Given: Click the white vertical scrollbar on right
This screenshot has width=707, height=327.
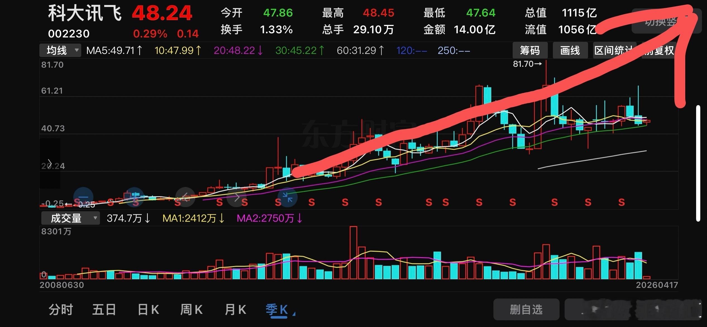Looking at the screenshot, I should [x=698, y=163].
